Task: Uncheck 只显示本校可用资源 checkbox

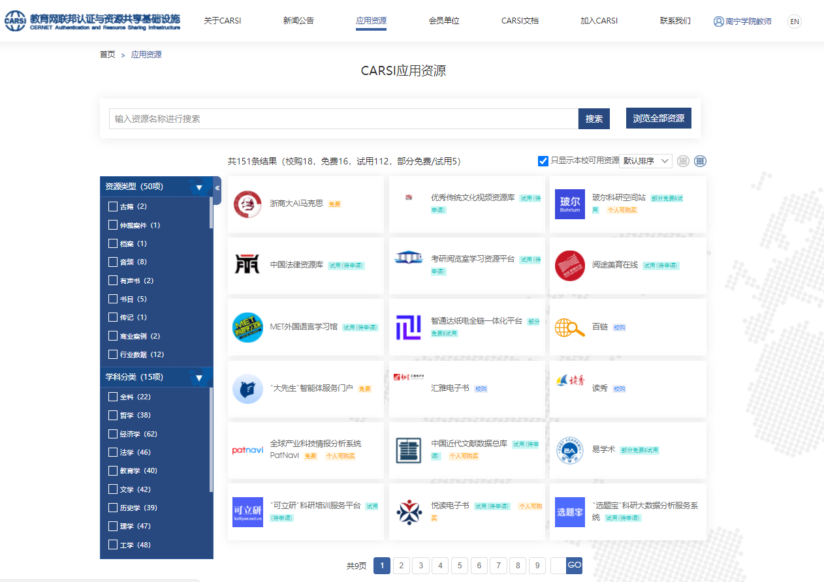Action: click(x=543, y=161)
